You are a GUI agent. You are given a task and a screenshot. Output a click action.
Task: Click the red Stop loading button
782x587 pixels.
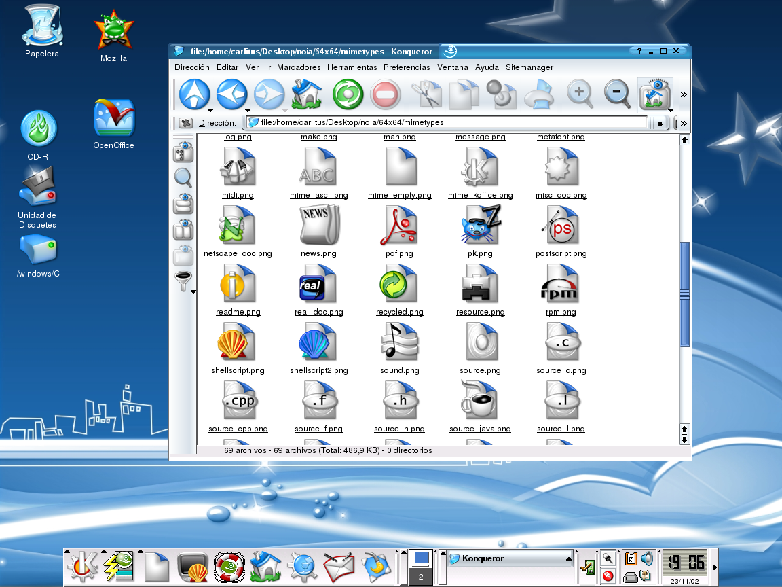click(x=385, y=94)
